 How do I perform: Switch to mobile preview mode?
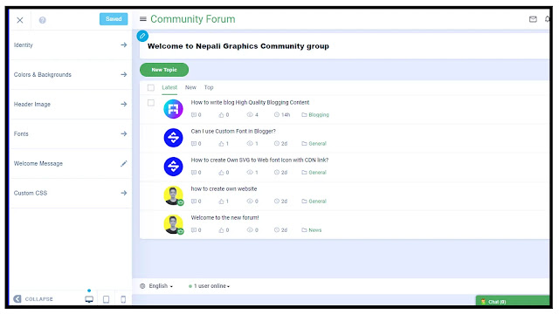pyautogui.click(x=123, y=299)
